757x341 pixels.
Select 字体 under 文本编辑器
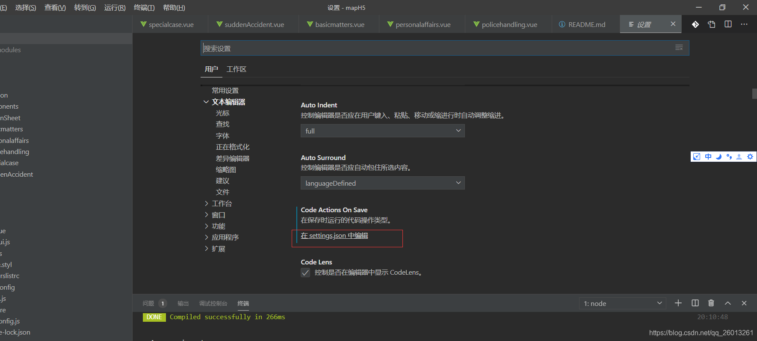point(222,136)
